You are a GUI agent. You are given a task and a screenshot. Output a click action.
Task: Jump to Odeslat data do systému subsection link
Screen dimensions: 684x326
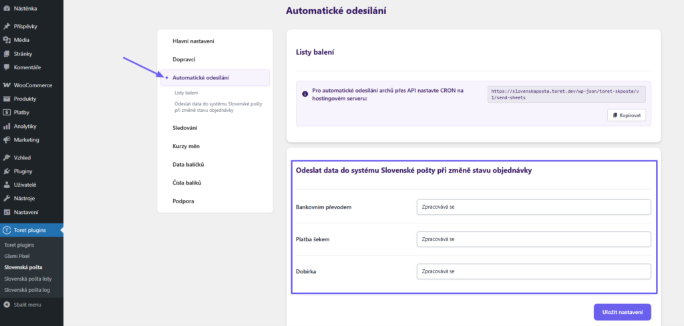218,107
